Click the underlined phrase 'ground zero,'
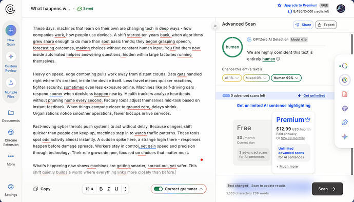Screen dimensions: 354x202 point(139,107)
